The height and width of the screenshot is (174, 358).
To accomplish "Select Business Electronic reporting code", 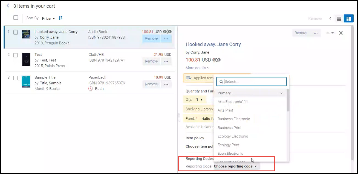I will pos(234,119).
